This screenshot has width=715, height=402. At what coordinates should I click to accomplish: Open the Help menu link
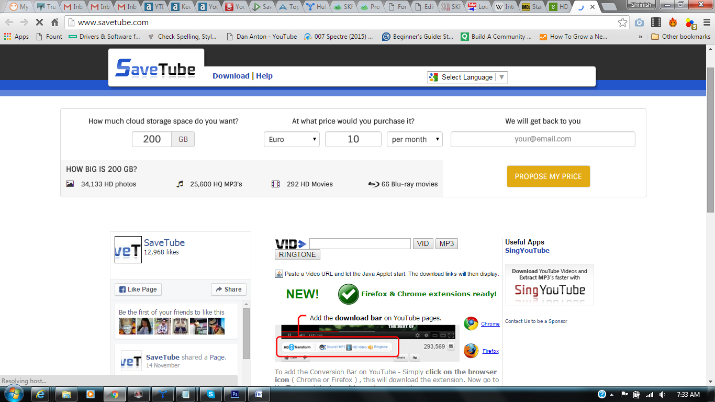[264, 76]
